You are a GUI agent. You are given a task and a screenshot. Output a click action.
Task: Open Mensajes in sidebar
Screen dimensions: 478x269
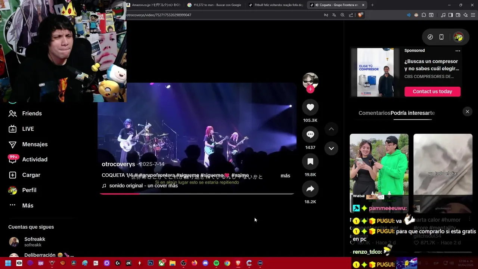[x=28, y=144]
